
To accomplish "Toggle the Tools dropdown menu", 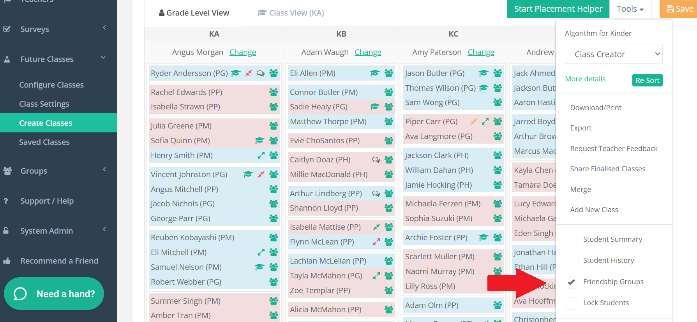I will click(630, 9).
